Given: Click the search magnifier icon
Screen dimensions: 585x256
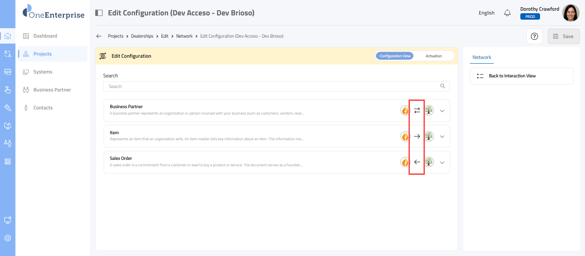Looking at the screenshot, I should tap(443, 86).
